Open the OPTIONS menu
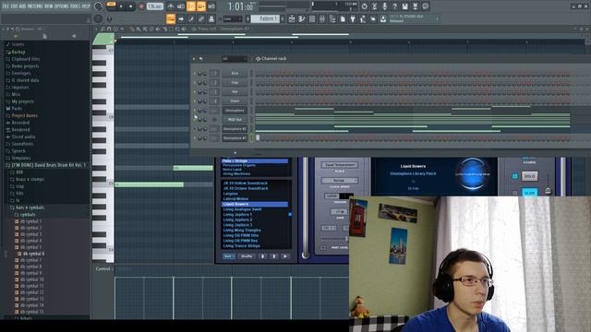The height and width of the screenshot is (332, 591). pyautogui.click(x=62, y=6)
